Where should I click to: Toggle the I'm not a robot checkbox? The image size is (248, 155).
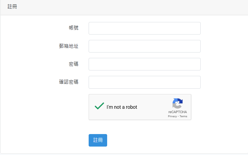[99, 106]
